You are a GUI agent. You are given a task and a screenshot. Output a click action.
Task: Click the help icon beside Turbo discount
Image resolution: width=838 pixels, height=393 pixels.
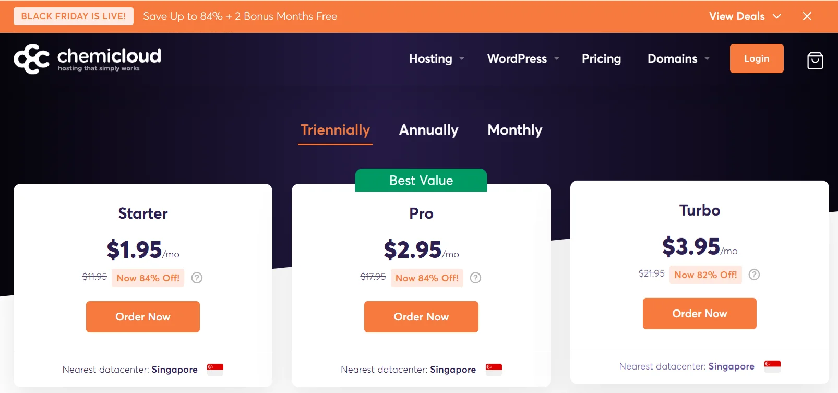pos(754,275)
